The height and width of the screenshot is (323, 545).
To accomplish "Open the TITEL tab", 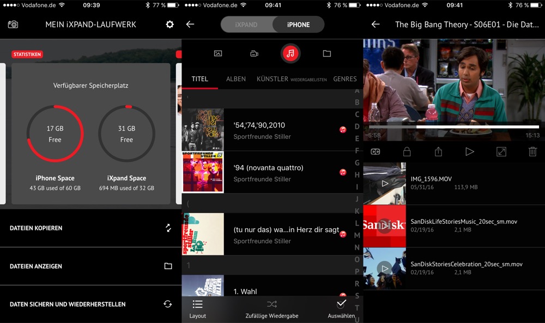I will pos(200,79).
